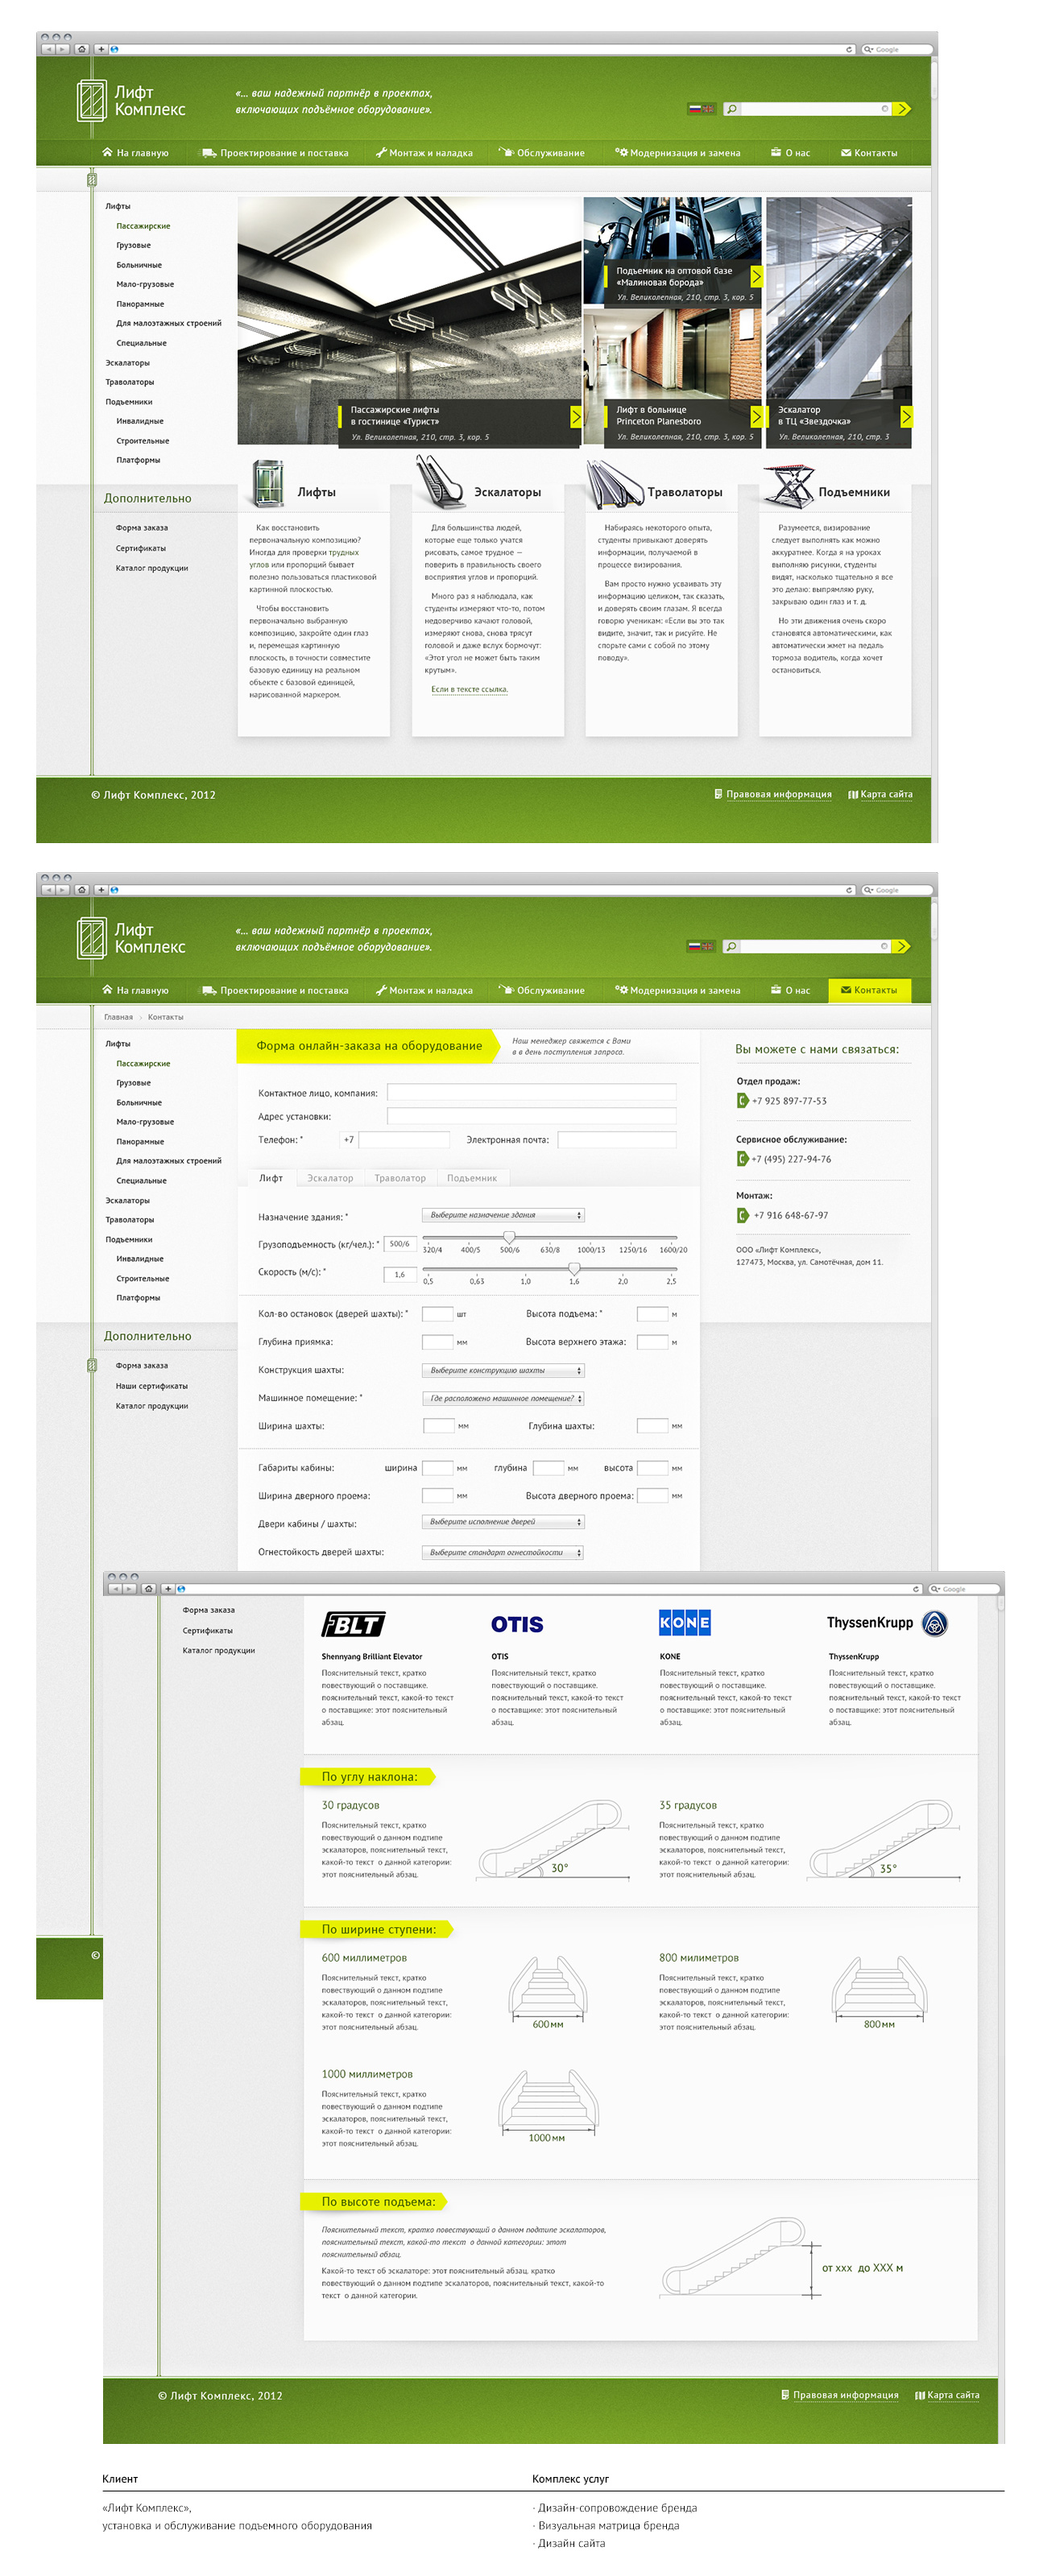Open the «Выберите назначение здания» dropdown
1064x2576 pixels.
pyautogui.click(x=503, y=1215)
